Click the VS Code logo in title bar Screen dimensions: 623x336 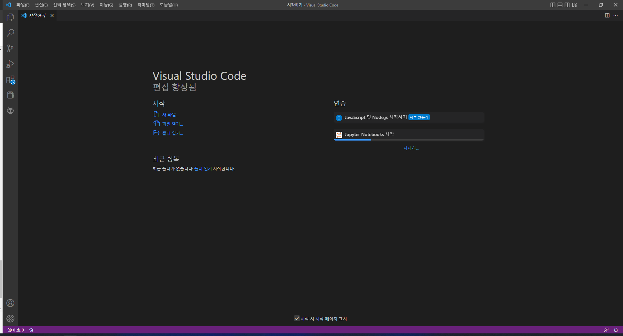(x=8, y=5)
